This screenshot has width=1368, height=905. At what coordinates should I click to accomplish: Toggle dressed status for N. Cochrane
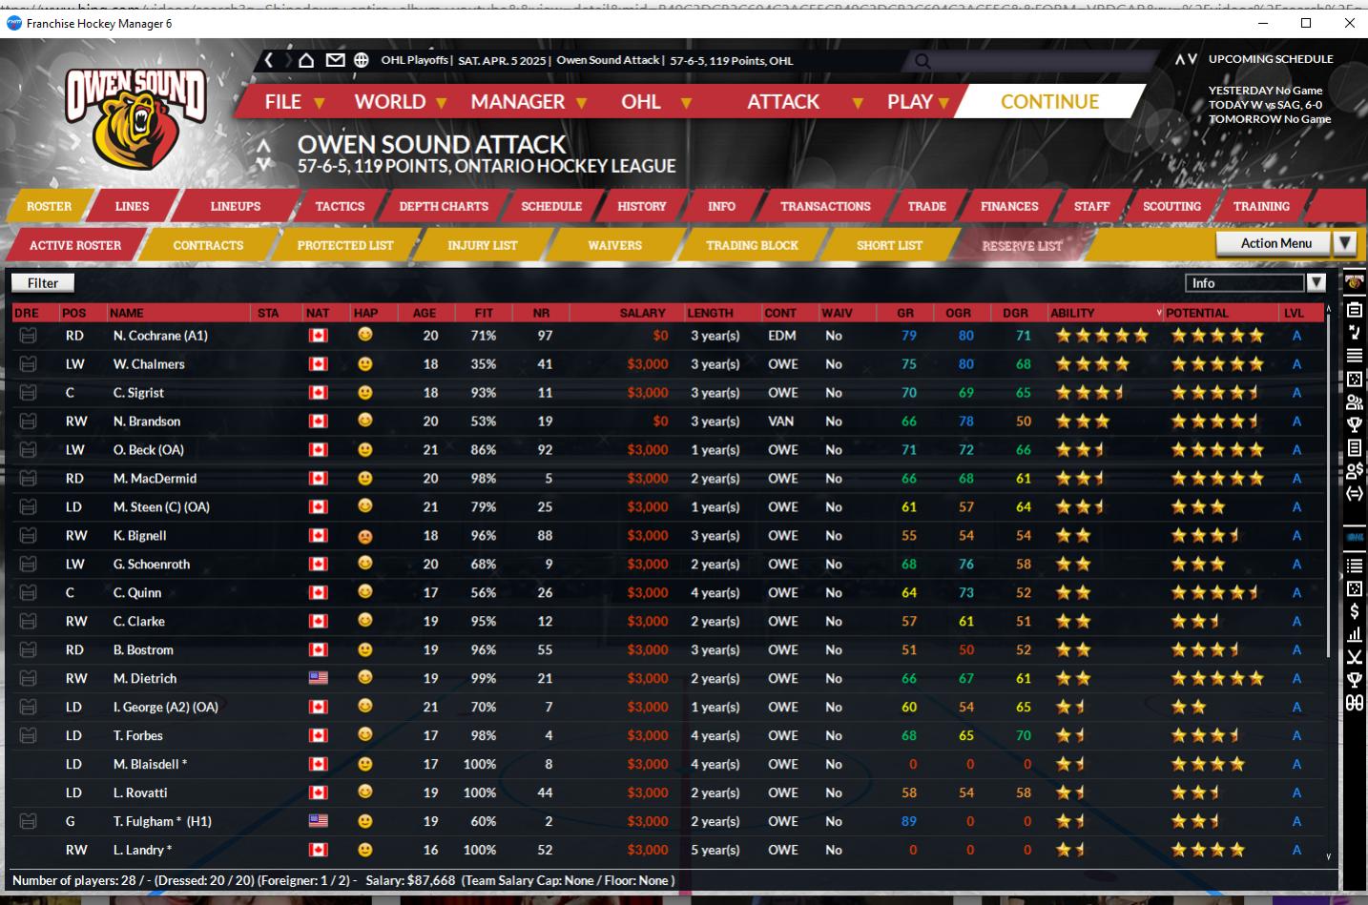tap(28, 336)
